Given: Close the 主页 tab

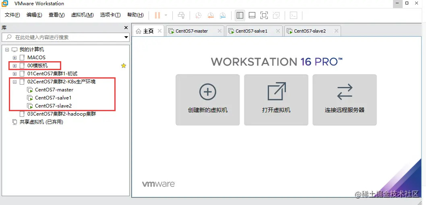Looking at the screenshot, I should (x=159, y=31).
